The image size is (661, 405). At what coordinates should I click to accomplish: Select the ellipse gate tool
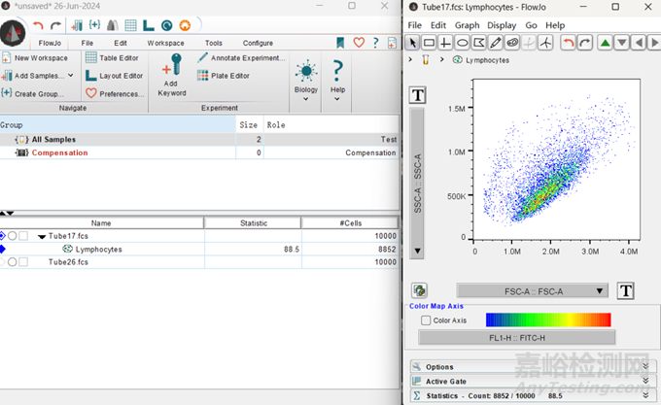[x=463, y=43]
